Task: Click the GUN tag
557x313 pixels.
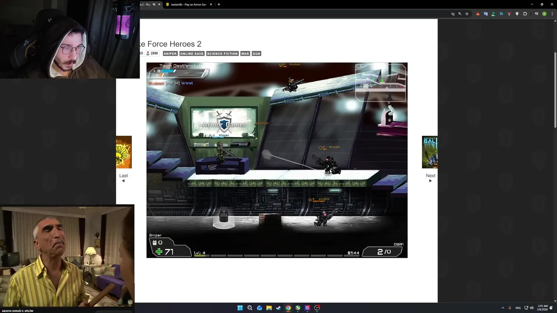Action: (x=256, y=53)
